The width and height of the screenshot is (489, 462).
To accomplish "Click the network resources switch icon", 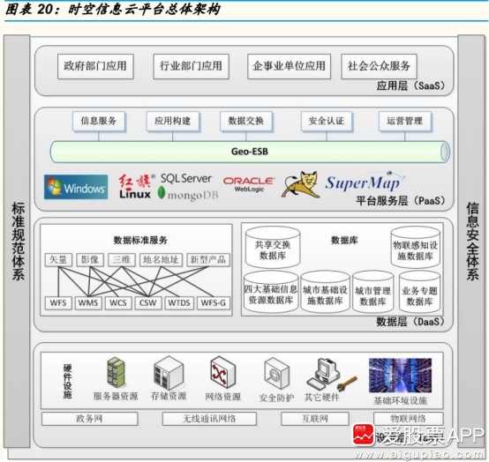I will pyautogui.click(x=222, y=372).
